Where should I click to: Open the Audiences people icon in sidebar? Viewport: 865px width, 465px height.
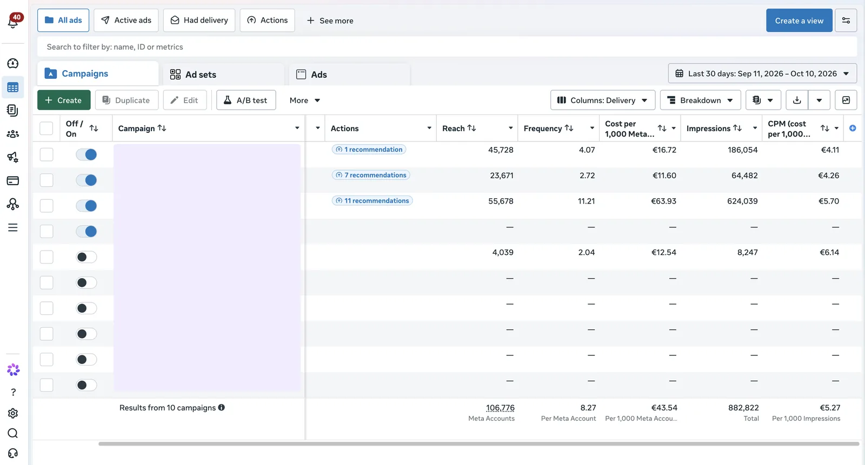(x=13, y=134)
